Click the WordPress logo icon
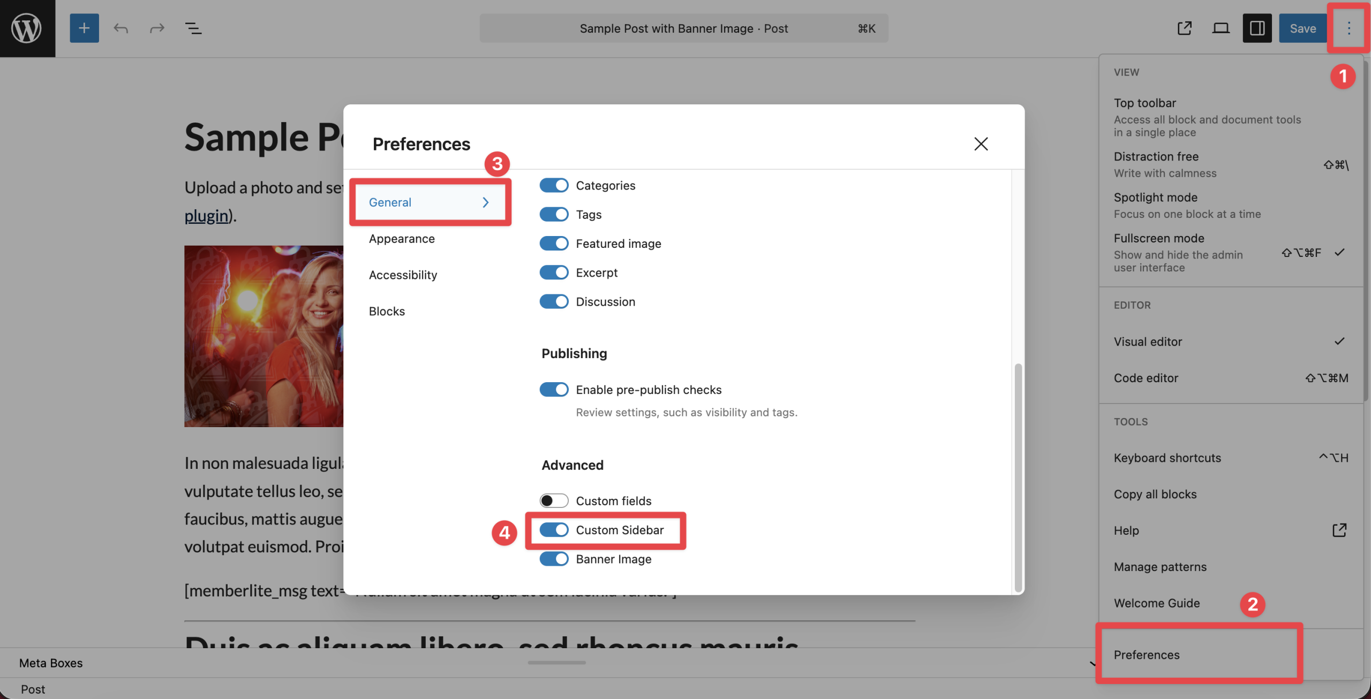Viewport: 1371px width, 699px height. [27, 28]
